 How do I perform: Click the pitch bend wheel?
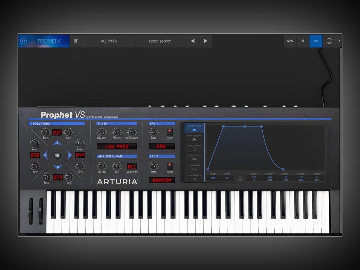31,211
